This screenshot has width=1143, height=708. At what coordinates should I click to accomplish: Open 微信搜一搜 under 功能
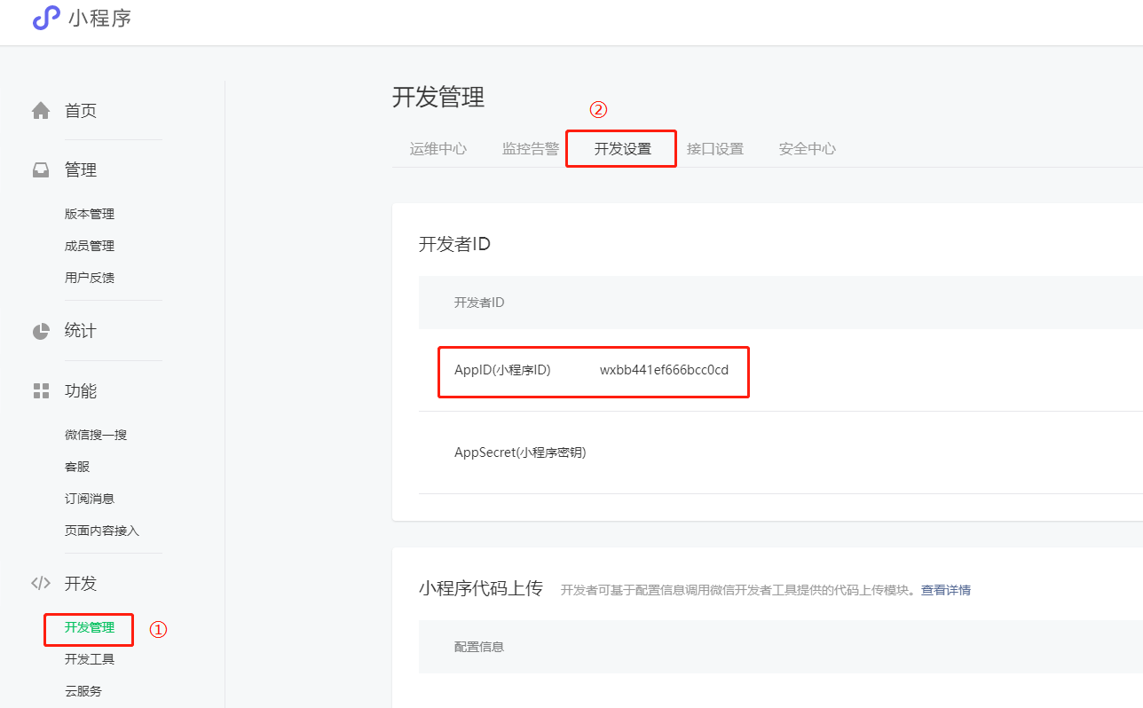pyautogui.click(x=96, y=435)
